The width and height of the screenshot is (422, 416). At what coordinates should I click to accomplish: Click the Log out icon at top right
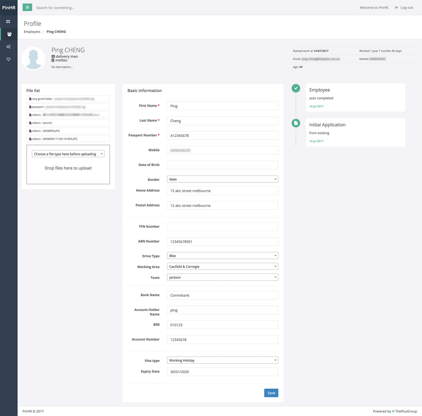[x=396, y=7]
